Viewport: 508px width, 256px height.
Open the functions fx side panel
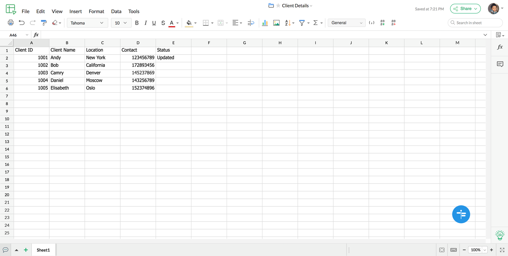(500, 47)
